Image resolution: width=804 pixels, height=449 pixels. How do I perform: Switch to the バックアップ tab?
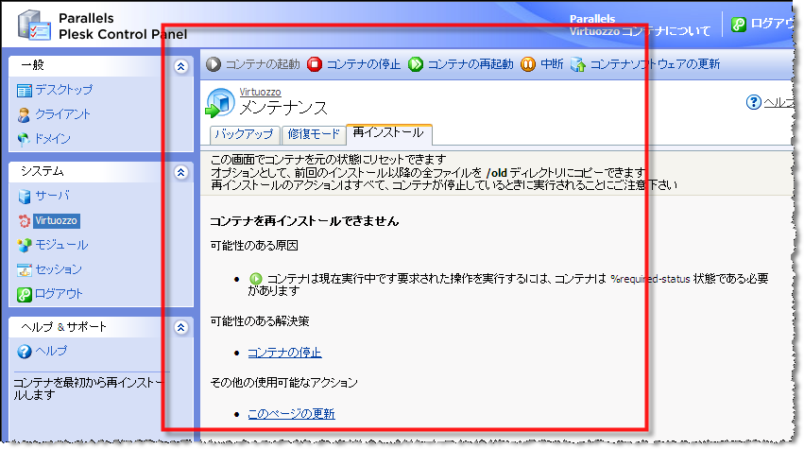pyautogui.click(x=245, y=135)
